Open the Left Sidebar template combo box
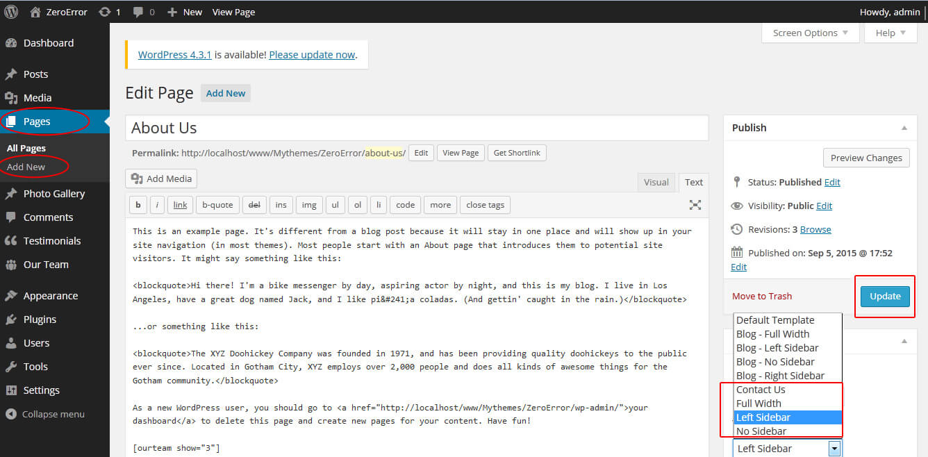Screen dimensions: 928x457 coord(788,449)
